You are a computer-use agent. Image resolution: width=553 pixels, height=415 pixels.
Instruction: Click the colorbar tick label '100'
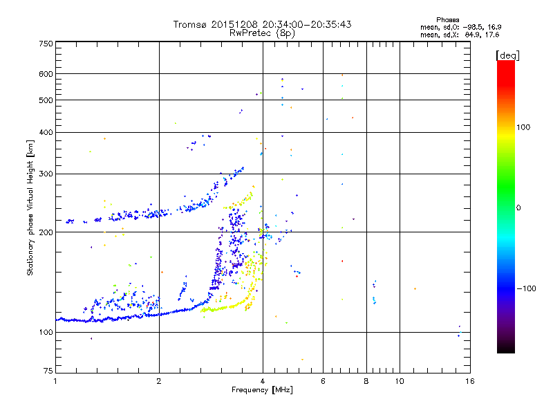click(523, 127)
